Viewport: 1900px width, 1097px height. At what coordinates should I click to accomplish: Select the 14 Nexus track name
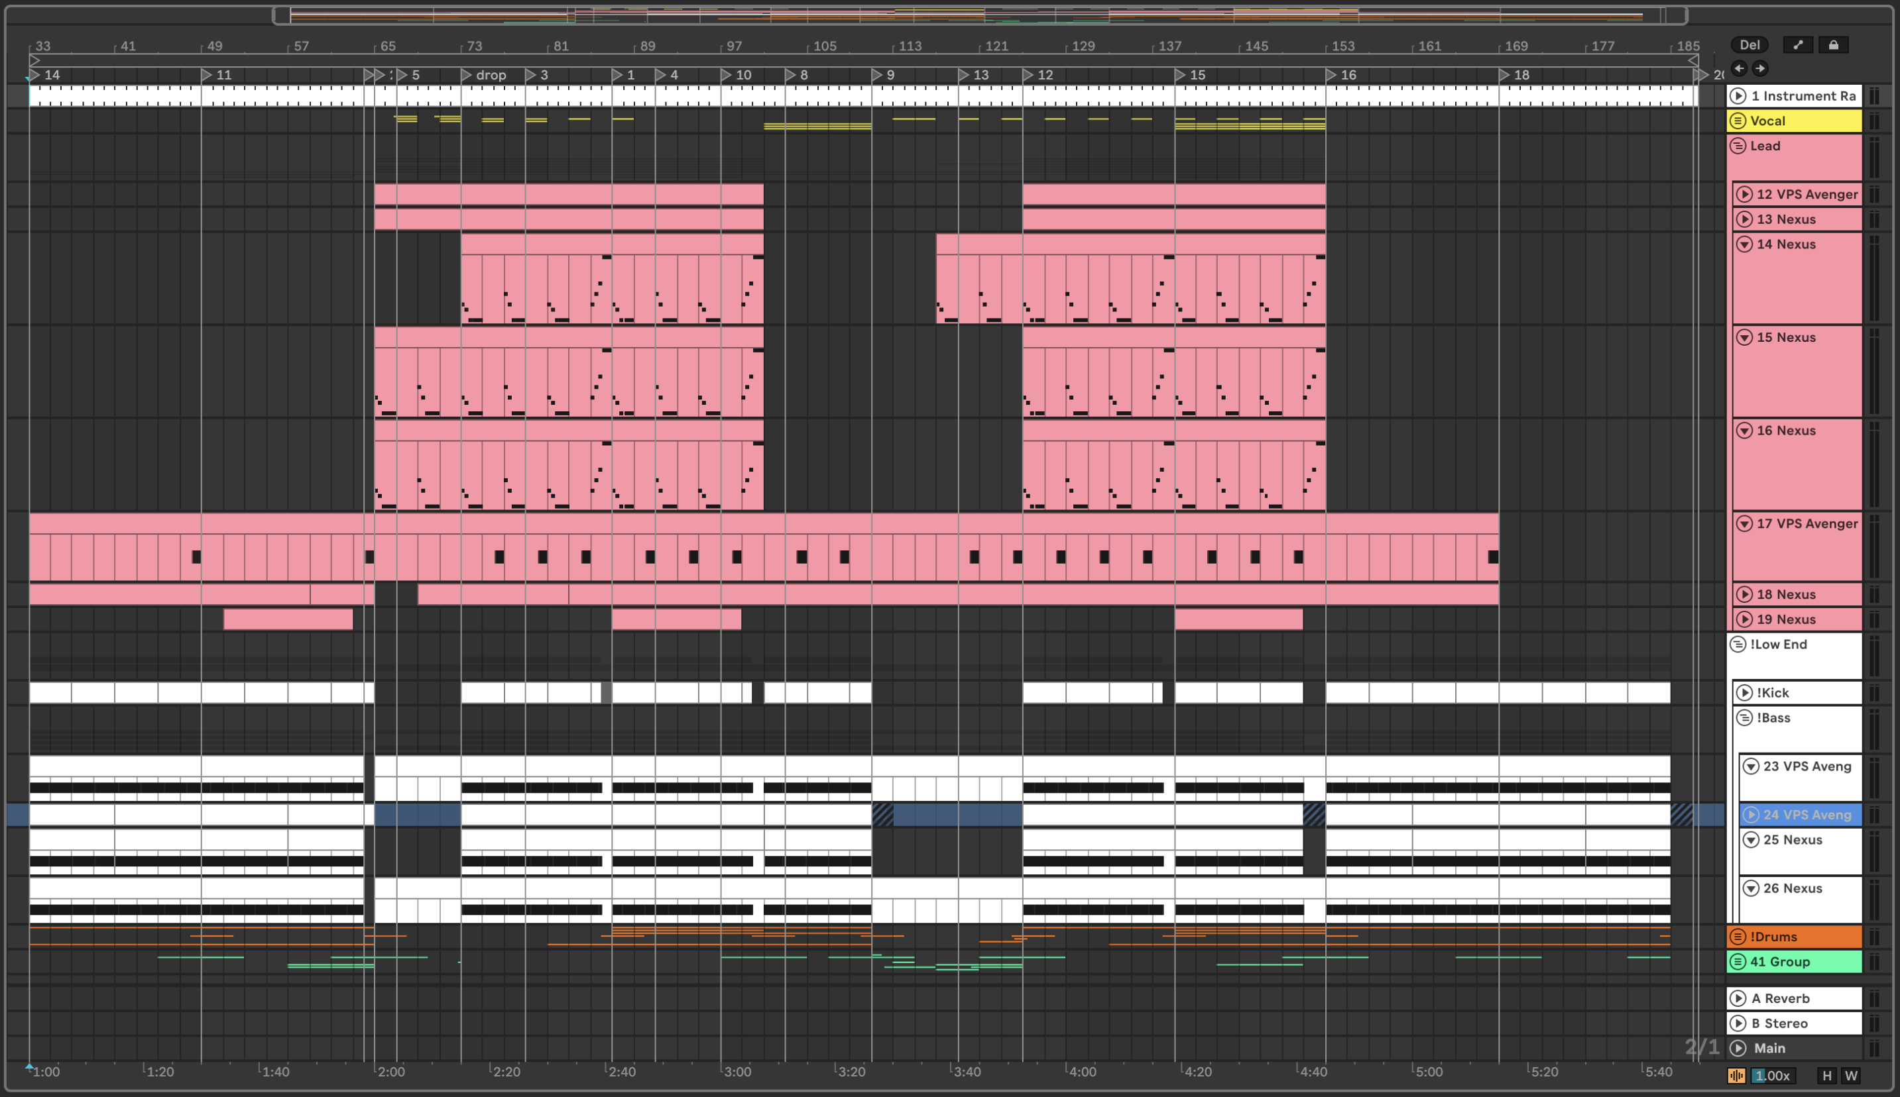[1786, 244]
